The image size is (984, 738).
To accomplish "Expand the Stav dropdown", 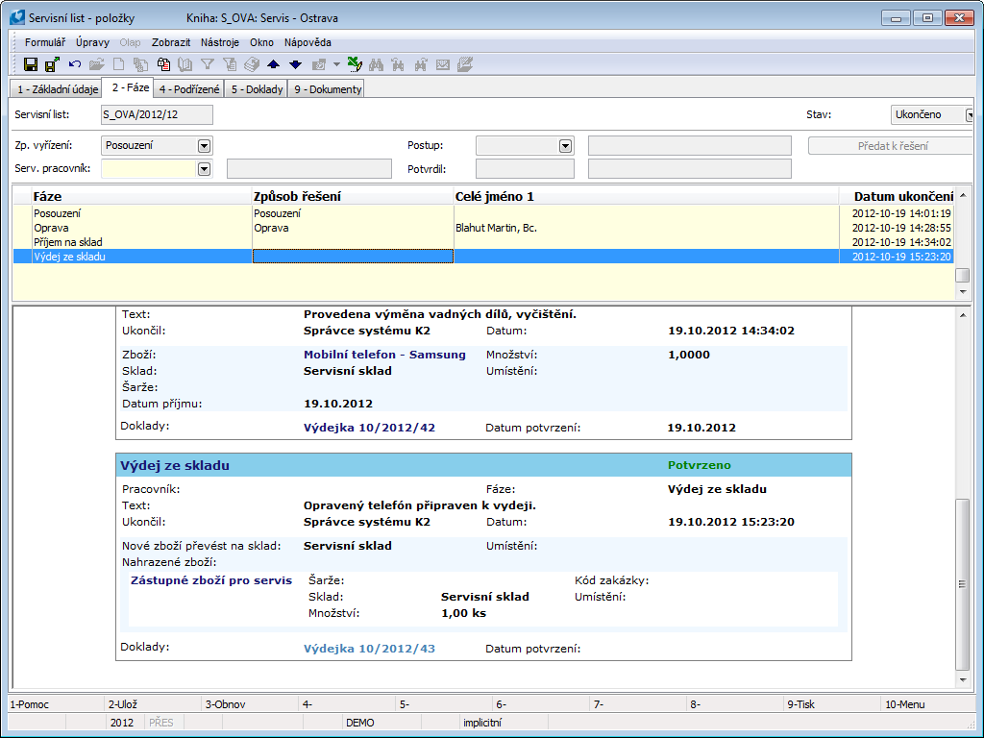I will (x=971, y=115).
